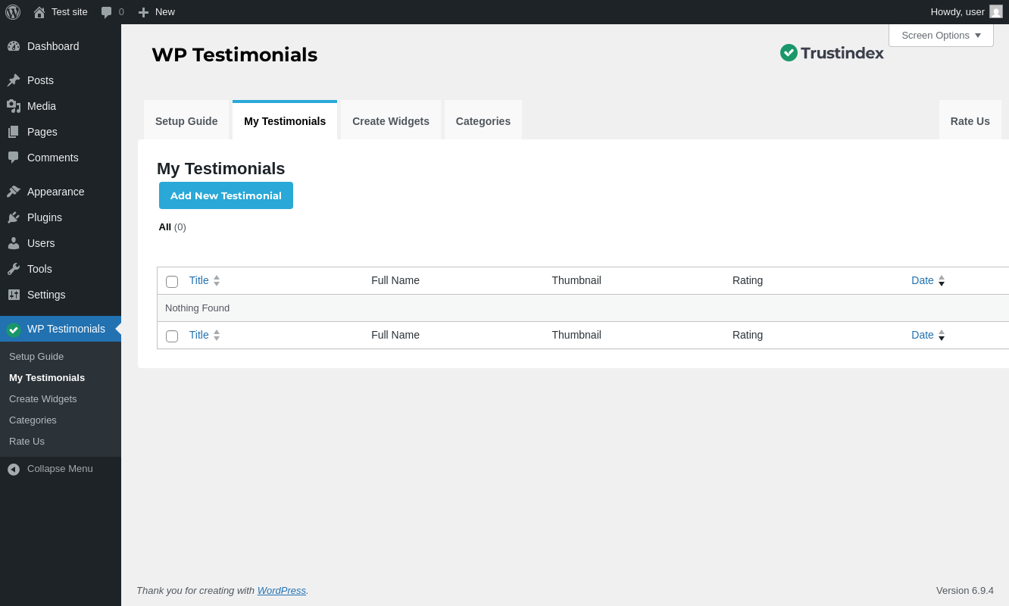
Task: Open the Settings menu item
Action: pos(61,295)
